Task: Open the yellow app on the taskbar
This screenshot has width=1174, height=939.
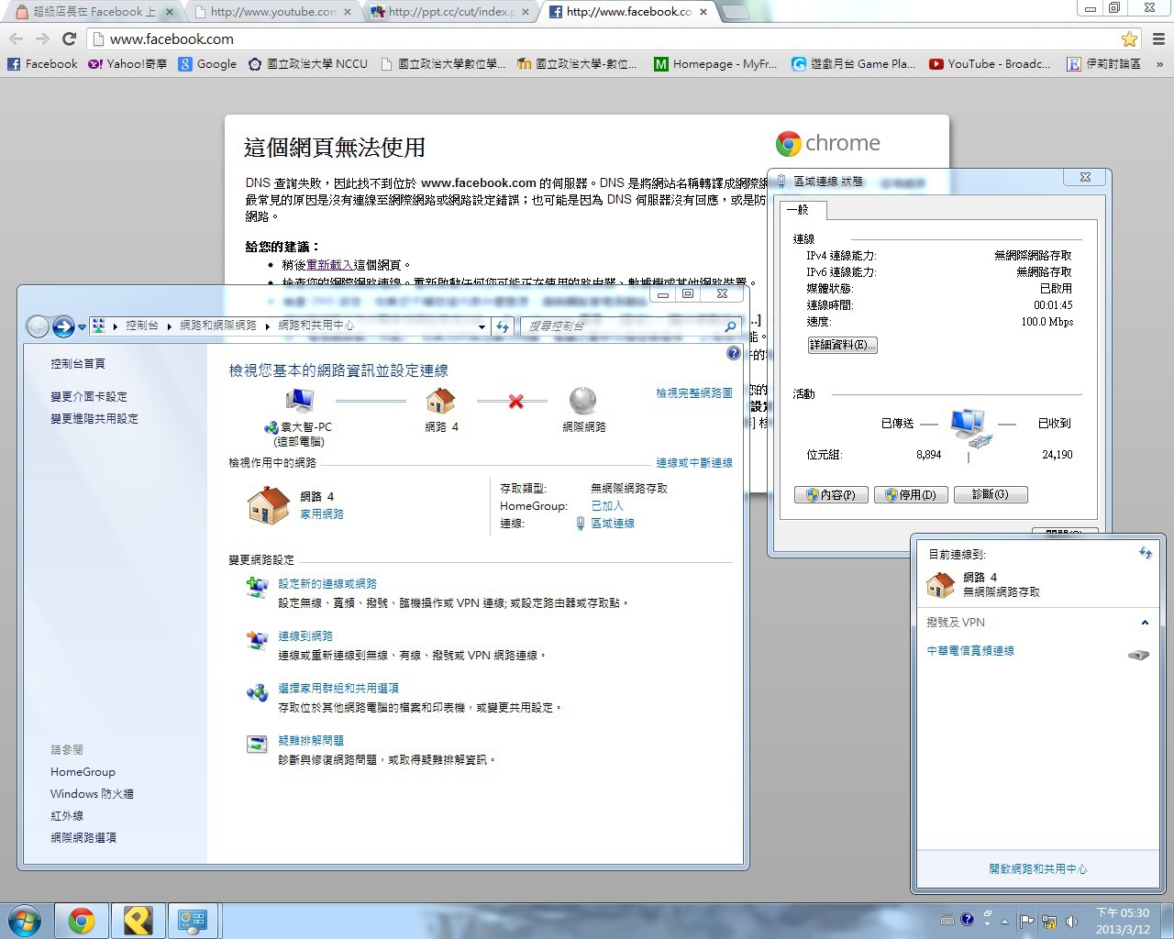Action: (138, 921)
